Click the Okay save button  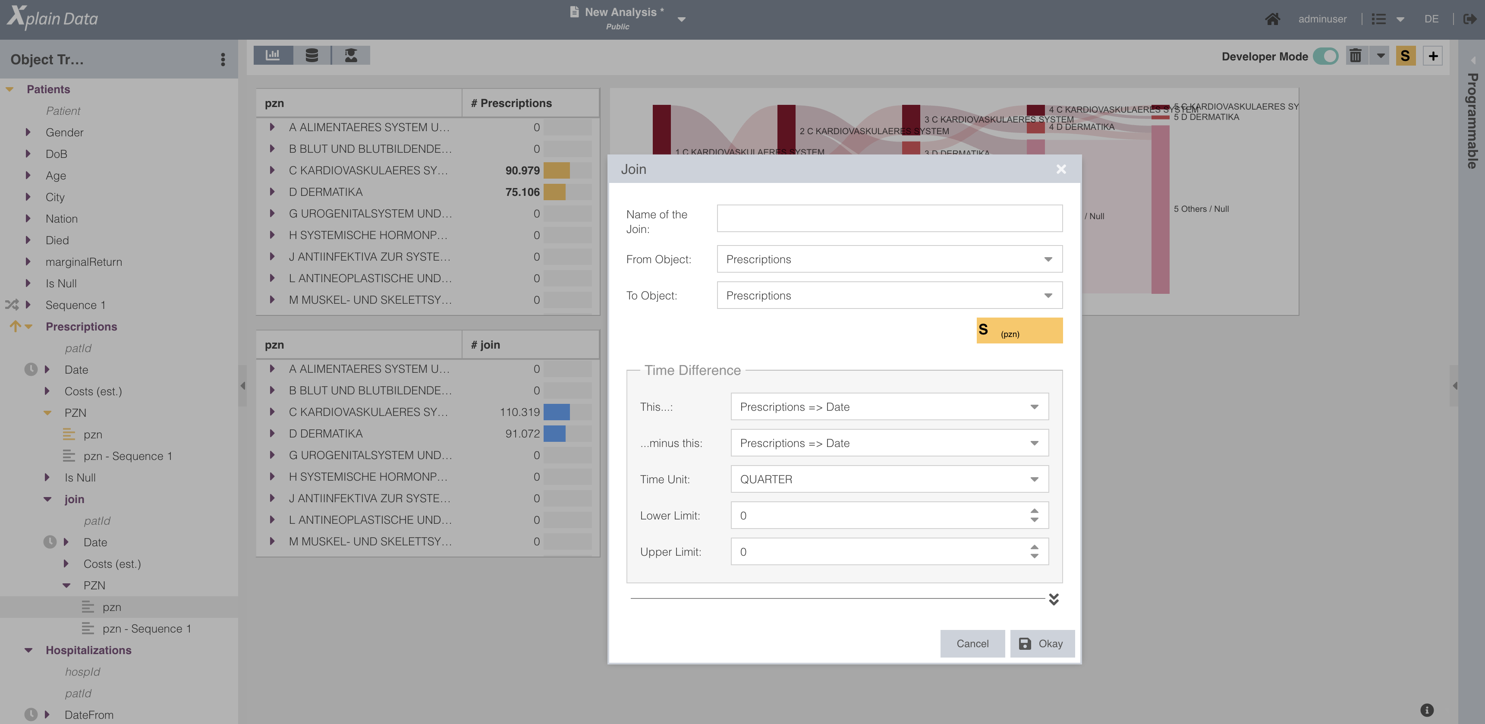coord(1042,643)
